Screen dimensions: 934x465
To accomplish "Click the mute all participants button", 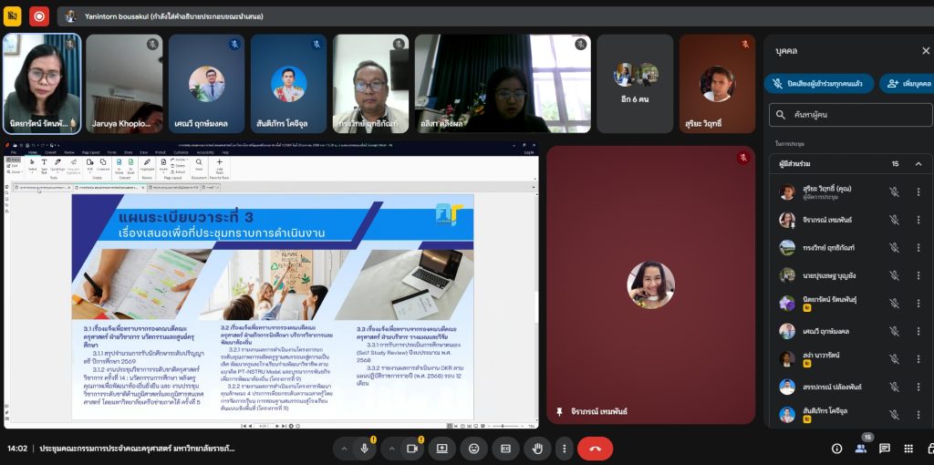I will coord(819,83).
